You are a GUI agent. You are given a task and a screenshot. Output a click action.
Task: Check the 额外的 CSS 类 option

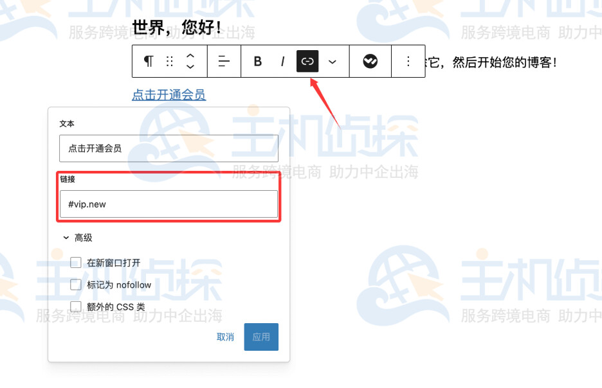75,306
